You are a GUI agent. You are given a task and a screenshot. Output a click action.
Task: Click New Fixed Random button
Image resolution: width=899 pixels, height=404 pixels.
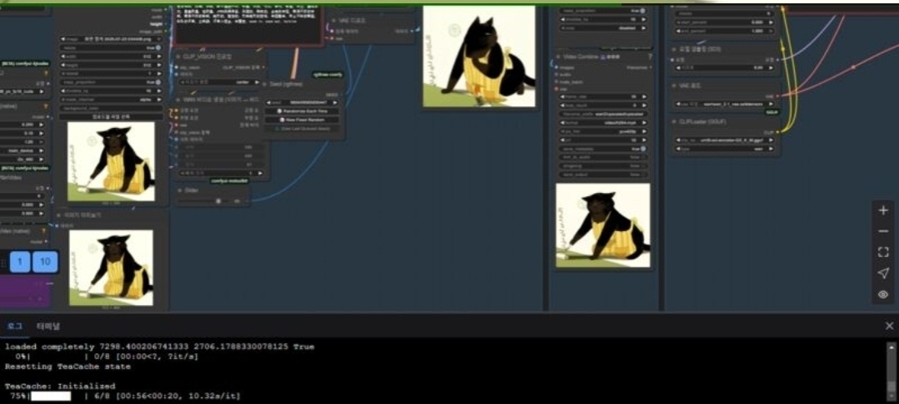click(302, 120)
